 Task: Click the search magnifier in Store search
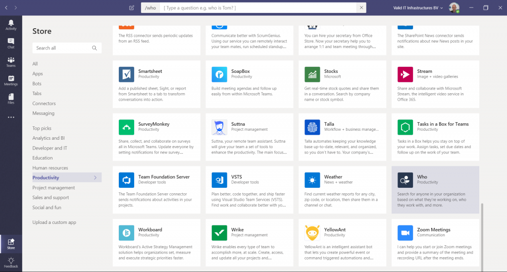[x=95, y=48]
